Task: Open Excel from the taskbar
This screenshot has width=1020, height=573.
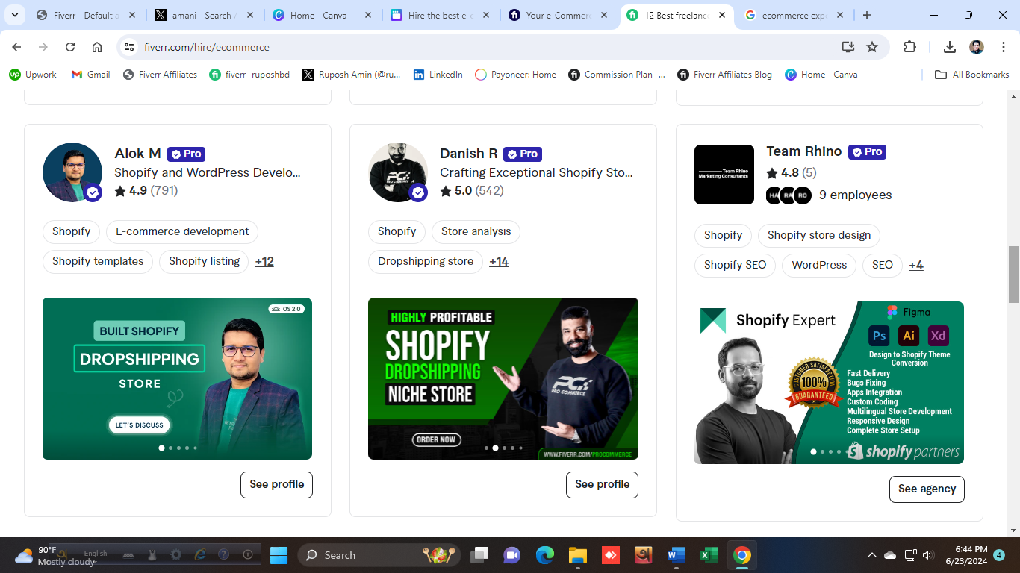Action: pos(709,555)
